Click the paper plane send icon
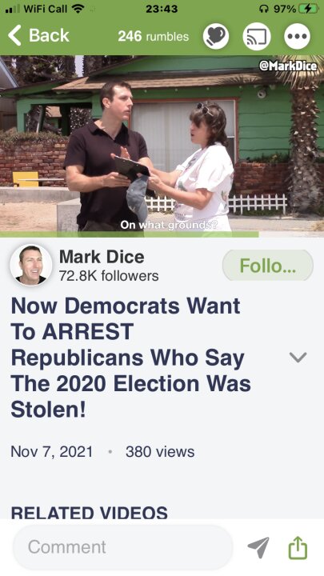The width and height of the screenshot is (324, 576). click(258, 547)
